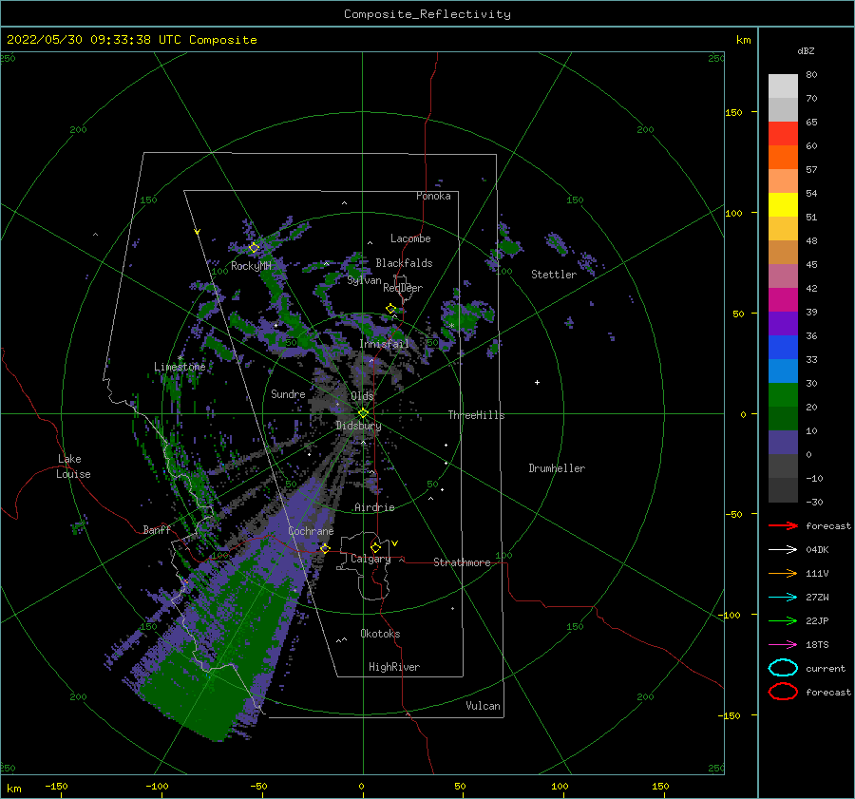Select the pink 45-42 dBZ swatch

(x=783, y=276)
